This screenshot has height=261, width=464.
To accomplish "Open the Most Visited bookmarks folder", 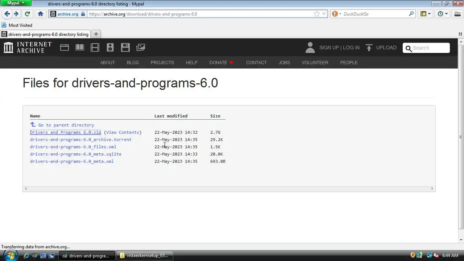I will click(17, 25).
